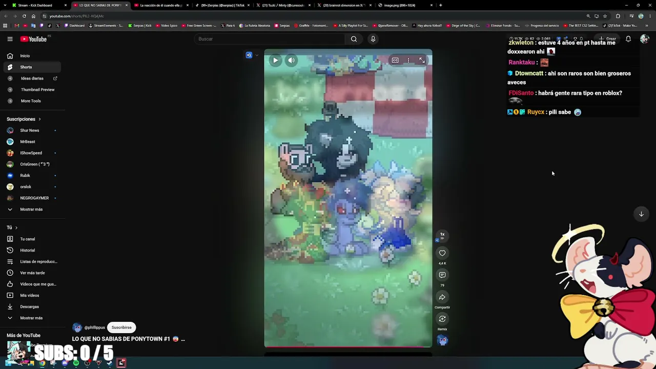This screenshot has height=369, width=656.
Task: Open the short's three-dot options menu
Action: (408, 60)
